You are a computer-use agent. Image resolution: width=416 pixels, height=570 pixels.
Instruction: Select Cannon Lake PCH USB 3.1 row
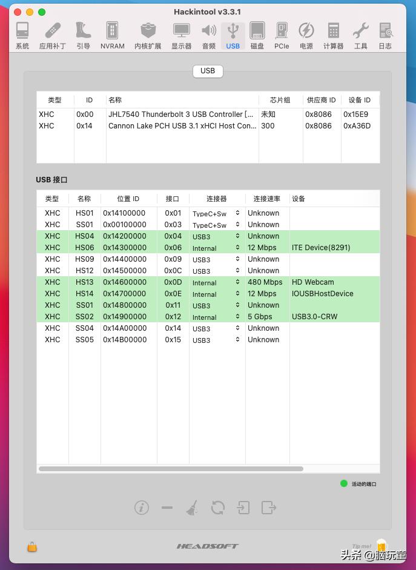tap(208, 126)
